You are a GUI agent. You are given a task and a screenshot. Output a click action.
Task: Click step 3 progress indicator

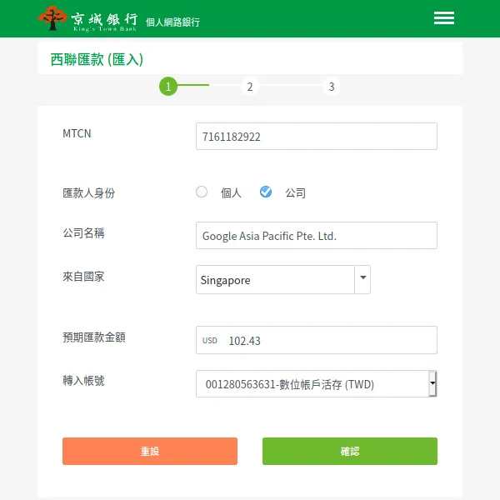pos(332,87)
